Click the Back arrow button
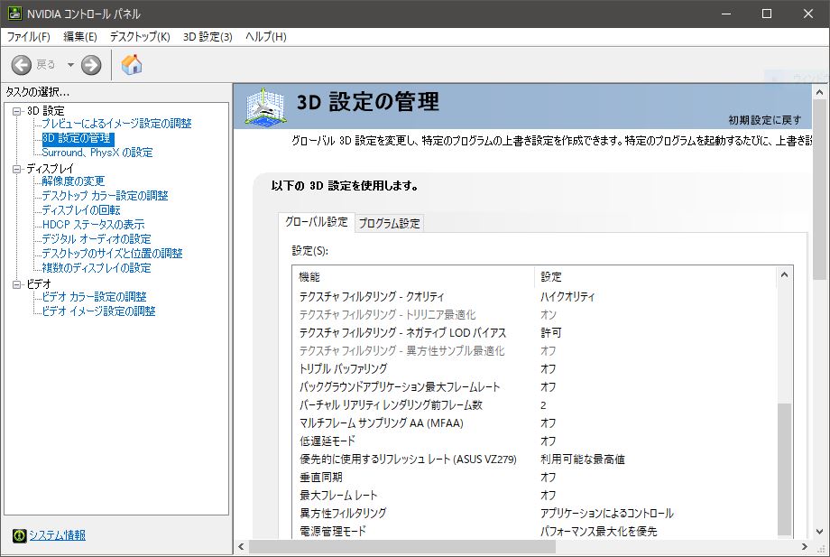This screenshot has width=830, height=557. pos(22,65)
